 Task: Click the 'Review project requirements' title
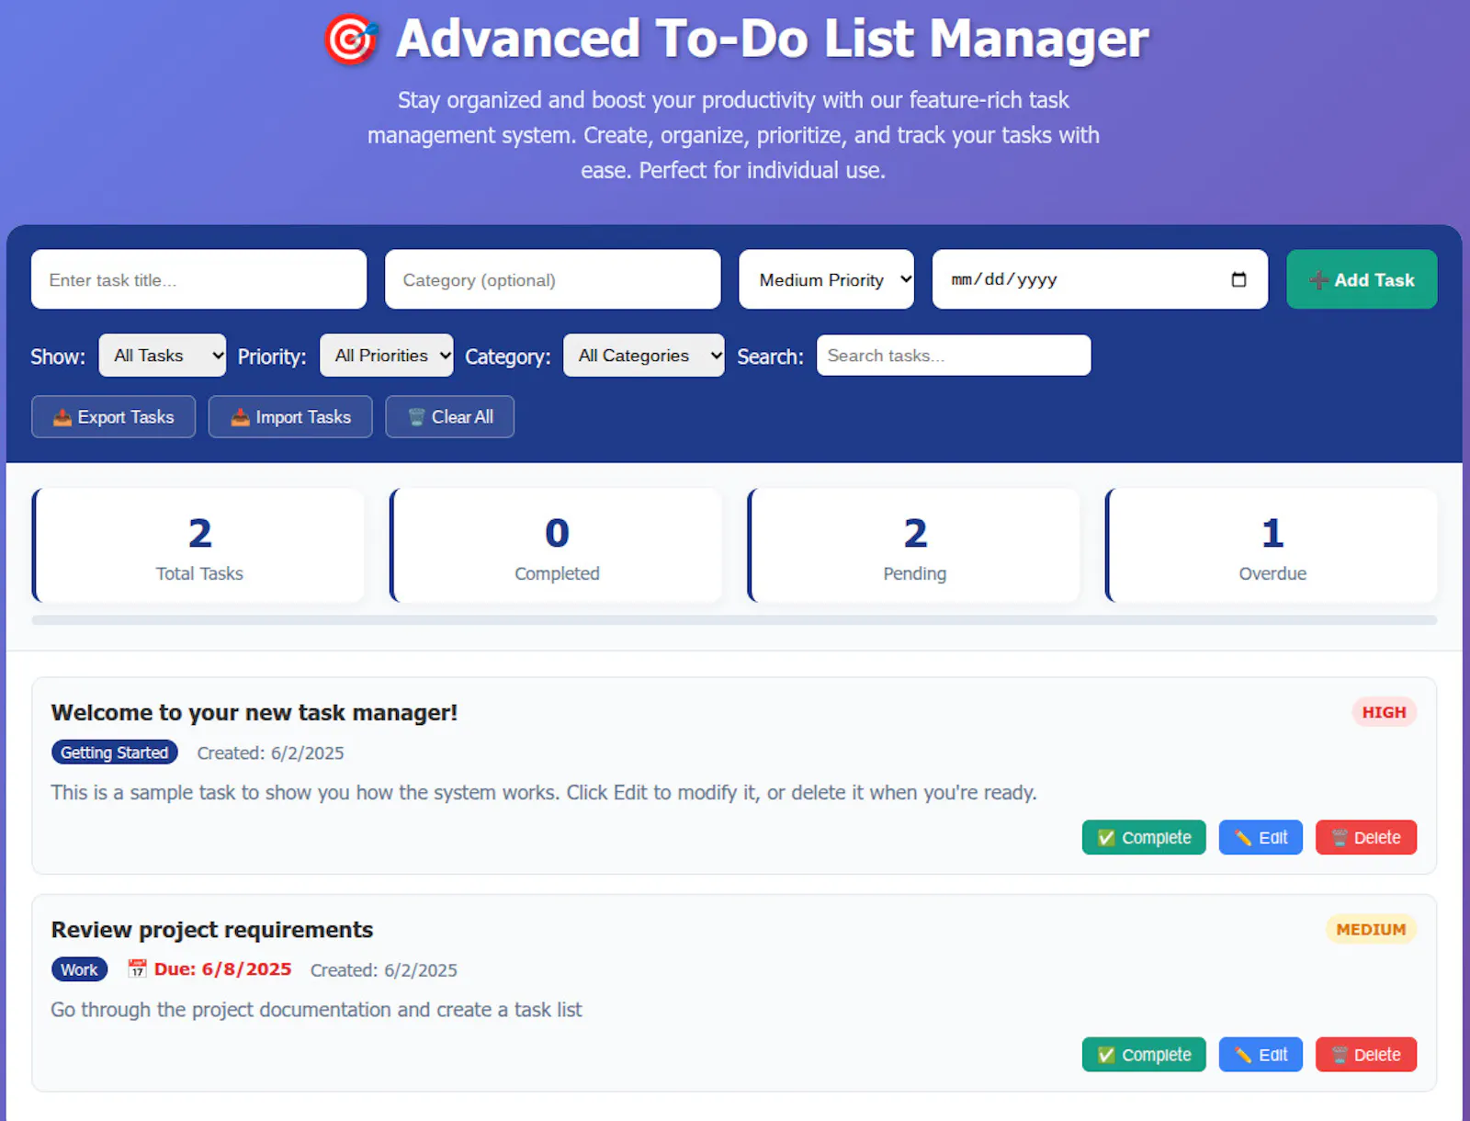[x=212, y=930]
